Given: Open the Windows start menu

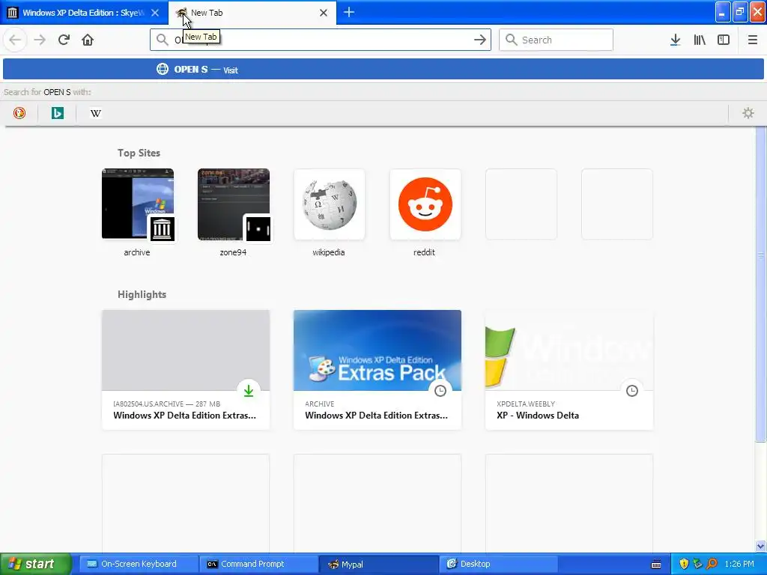Looking at the screenshot, I should click(x=36, y=564).
